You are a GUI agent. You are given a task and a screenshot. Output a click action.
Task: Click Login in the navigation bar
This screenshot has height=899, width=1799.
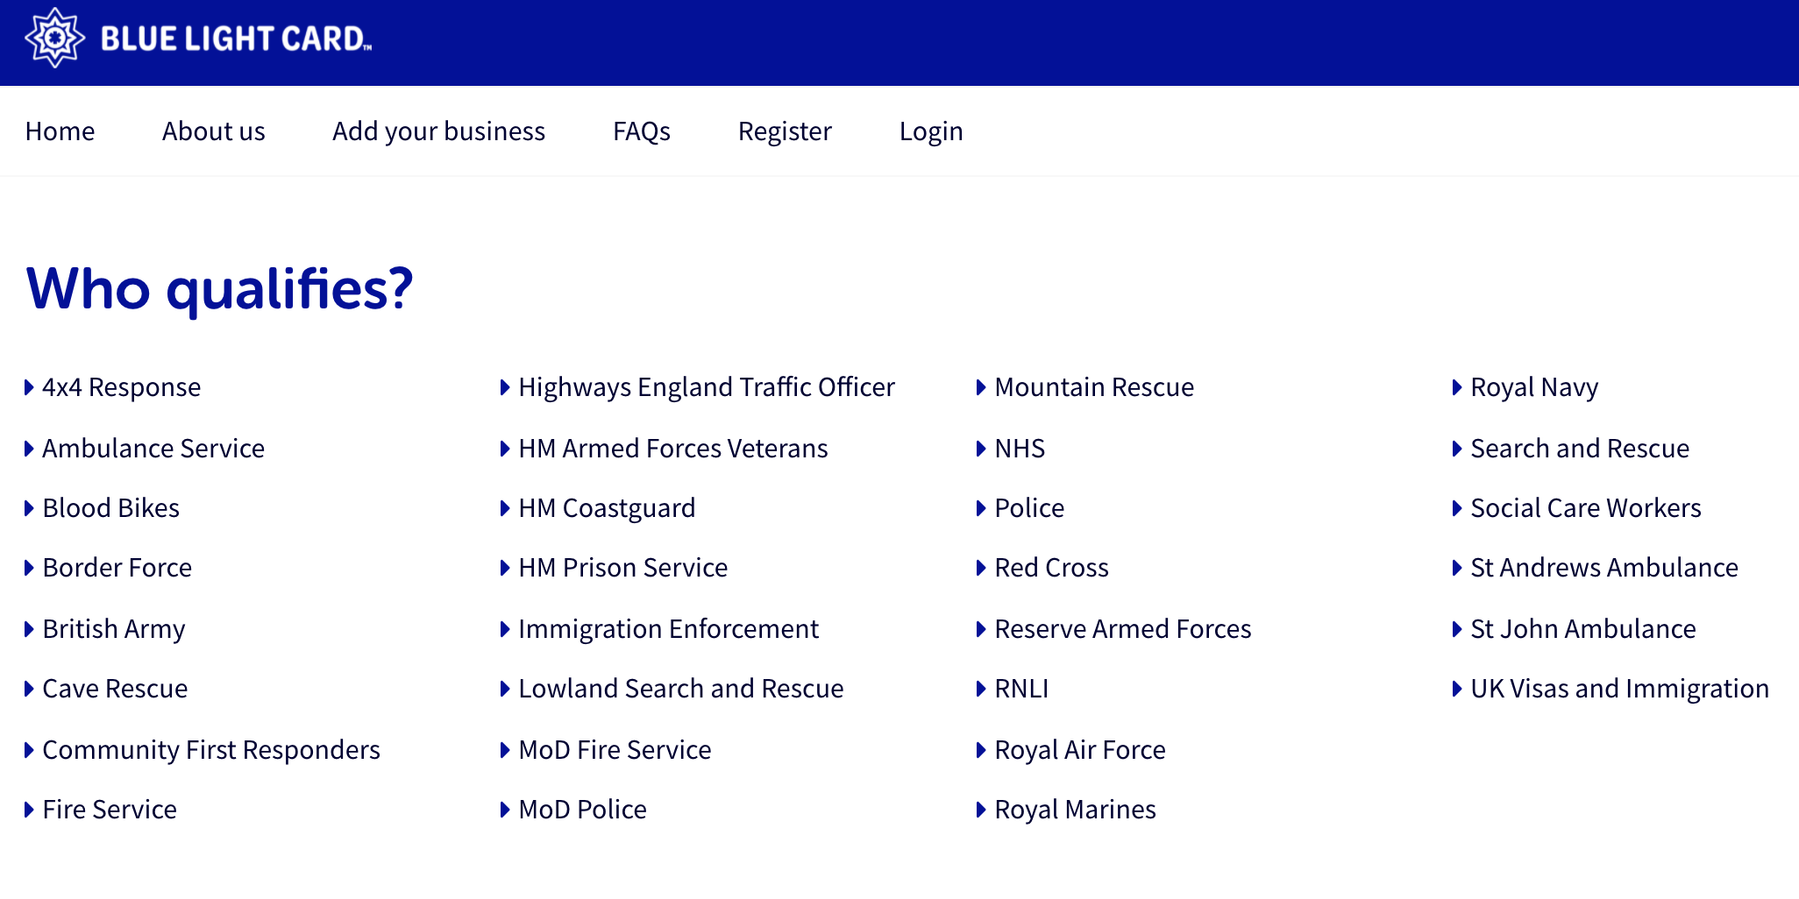tap(931, 131)
